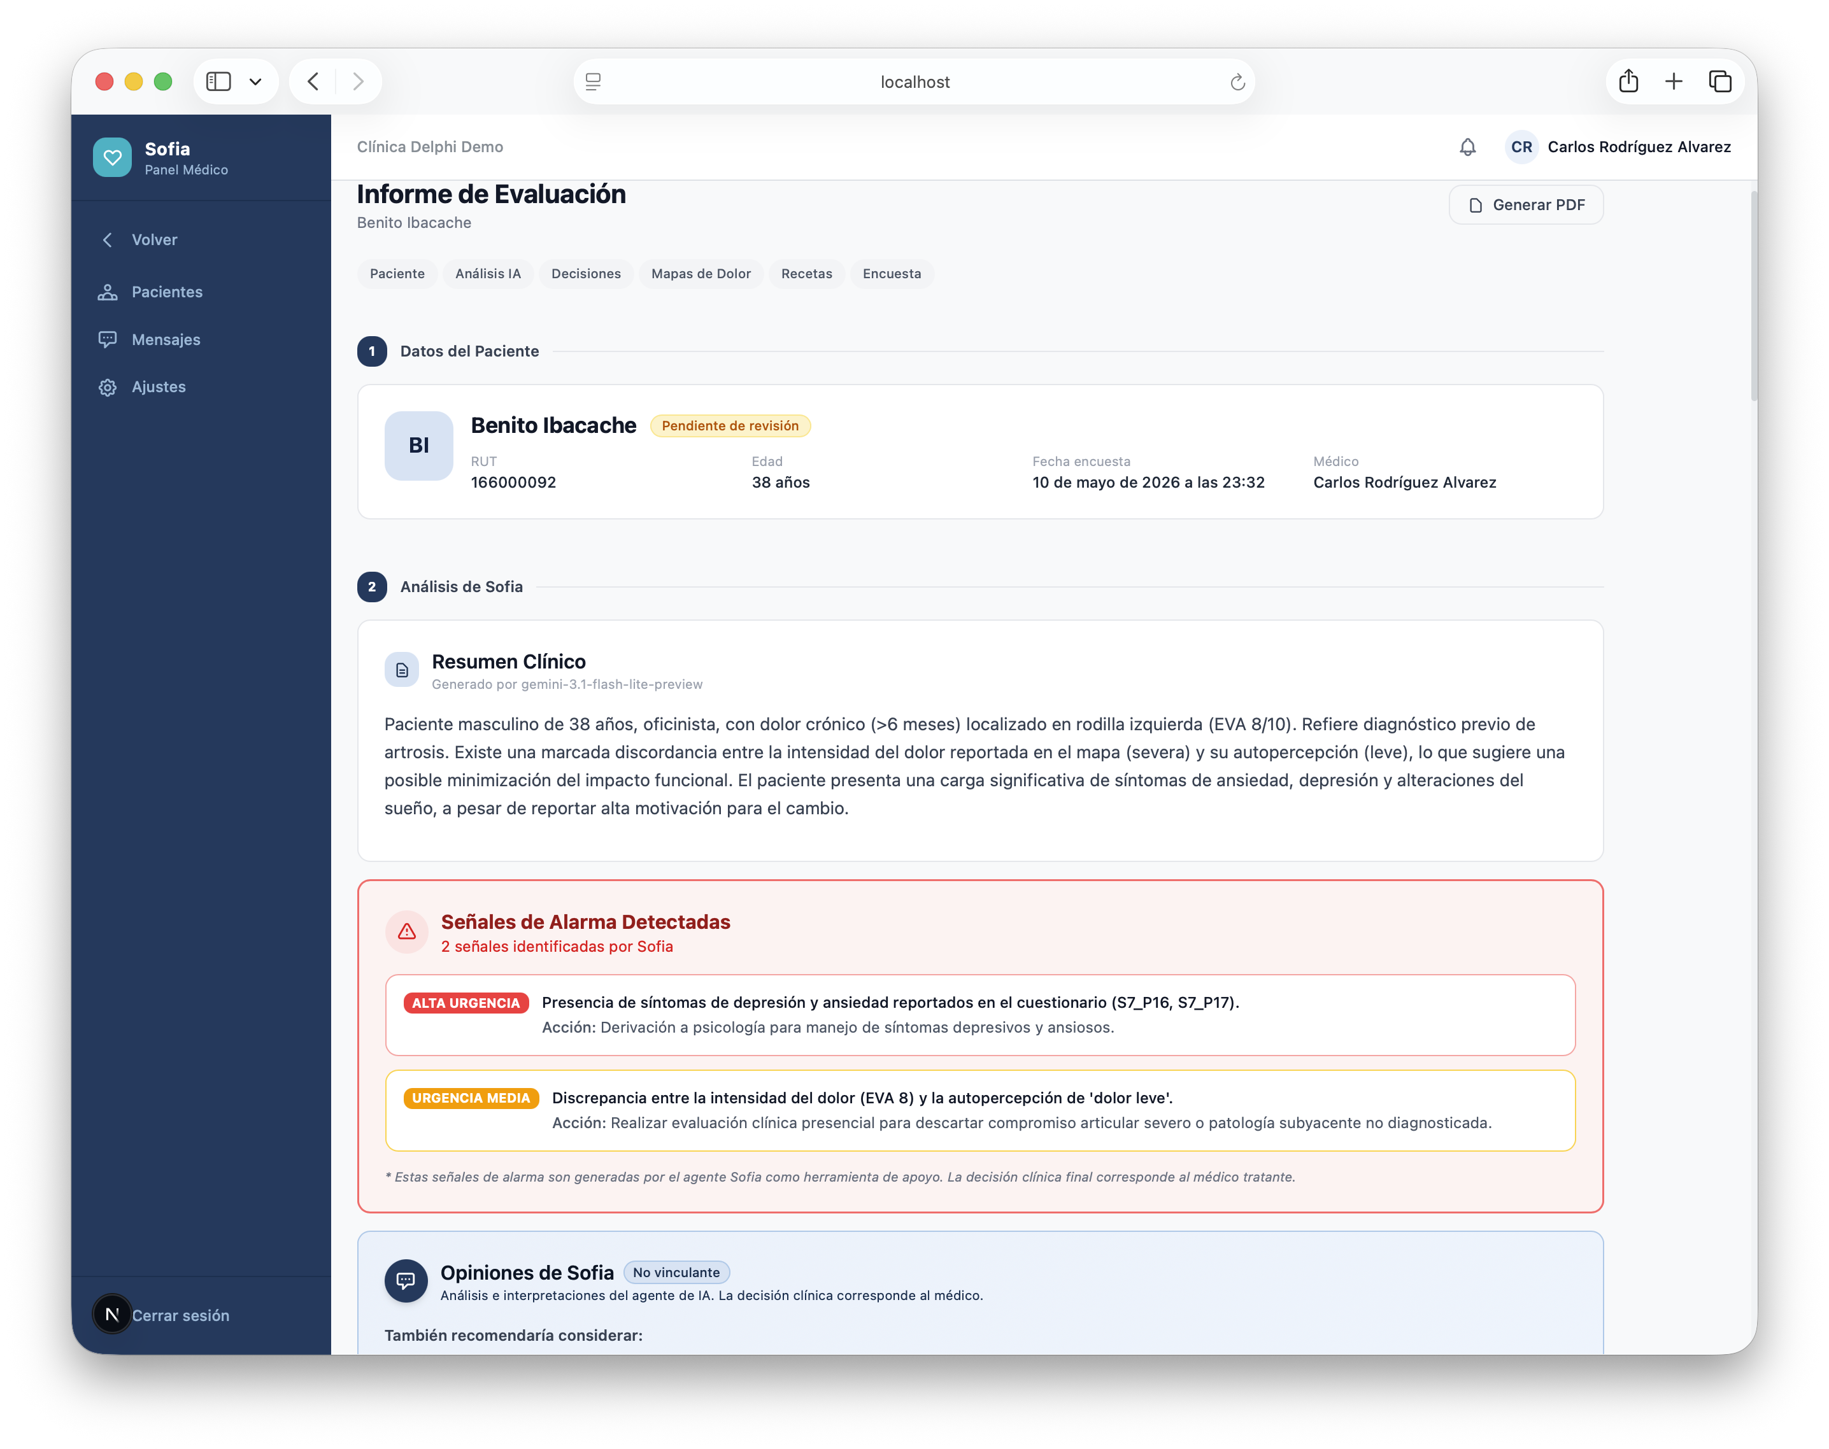Screen dimensions: 1829x1449
Task: Go back in Safari history
Action: [x=313, y=81]
